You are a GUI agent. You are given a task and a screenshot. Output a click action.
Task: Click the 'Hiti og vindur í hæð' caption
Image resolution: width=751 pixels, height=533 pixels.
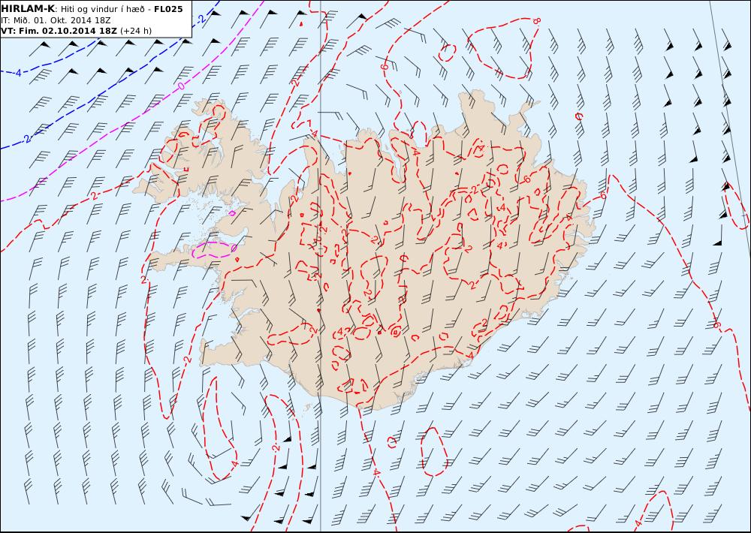point(102,10)
